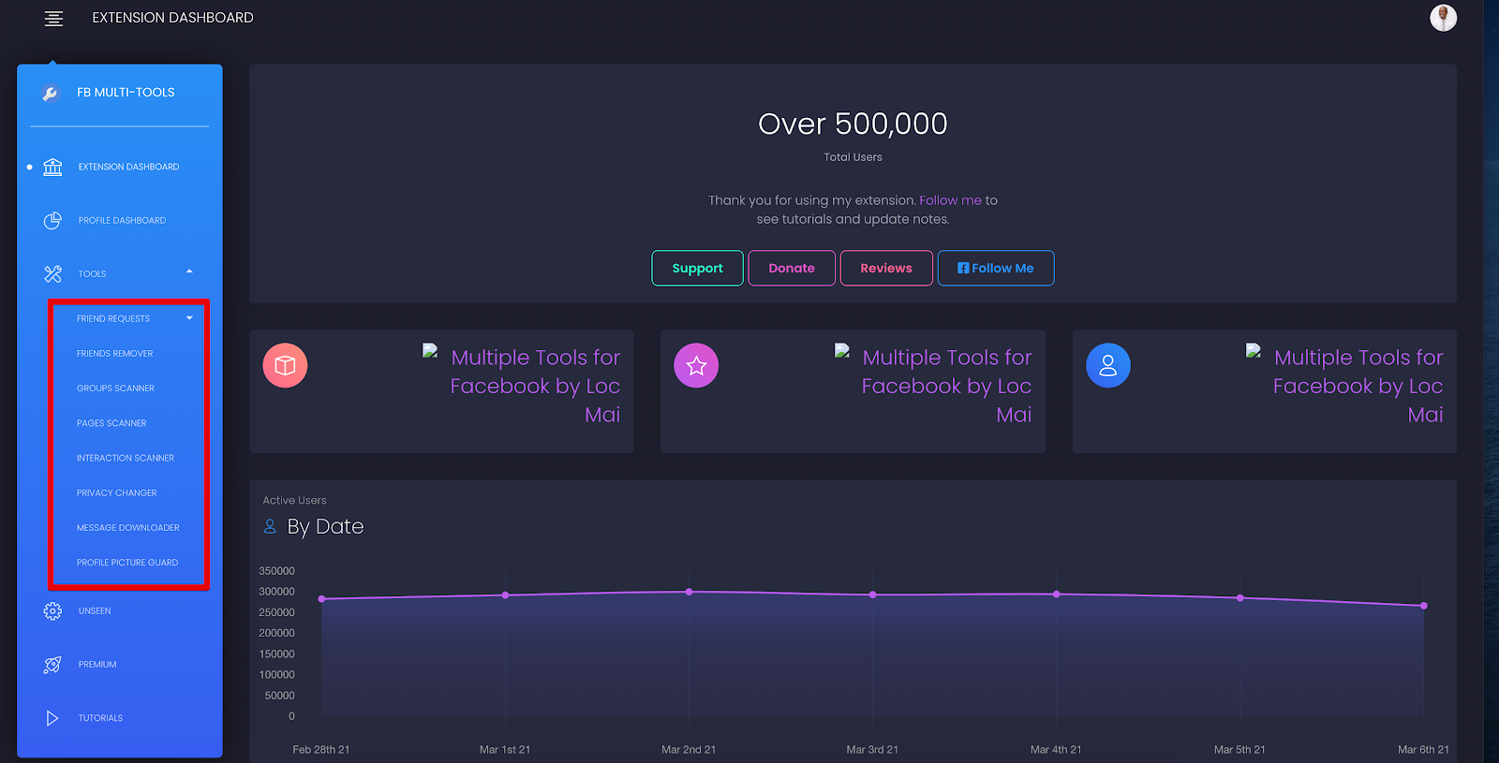Click the 'Mar 3rd 21' x-axis label
This screenshot has width=1499, height=763.
pyautogui.click(x=872, y=750)
